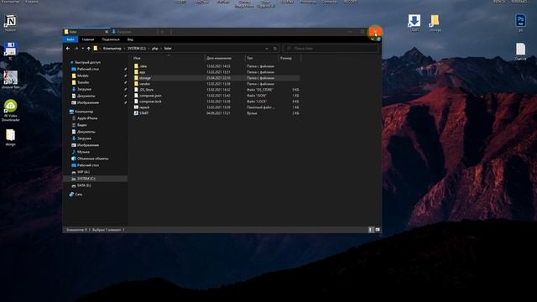Screen dimensions: 537x302
Task: Select the composer.json file
Action: pyautogui.click(x=148, y=96)
